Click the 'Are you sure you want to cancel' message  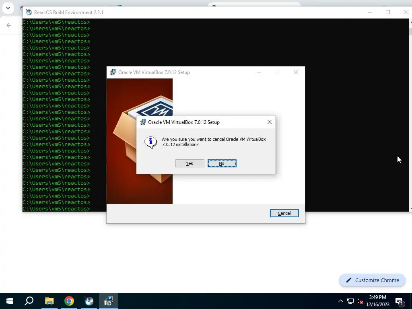[x=214, y=142]
